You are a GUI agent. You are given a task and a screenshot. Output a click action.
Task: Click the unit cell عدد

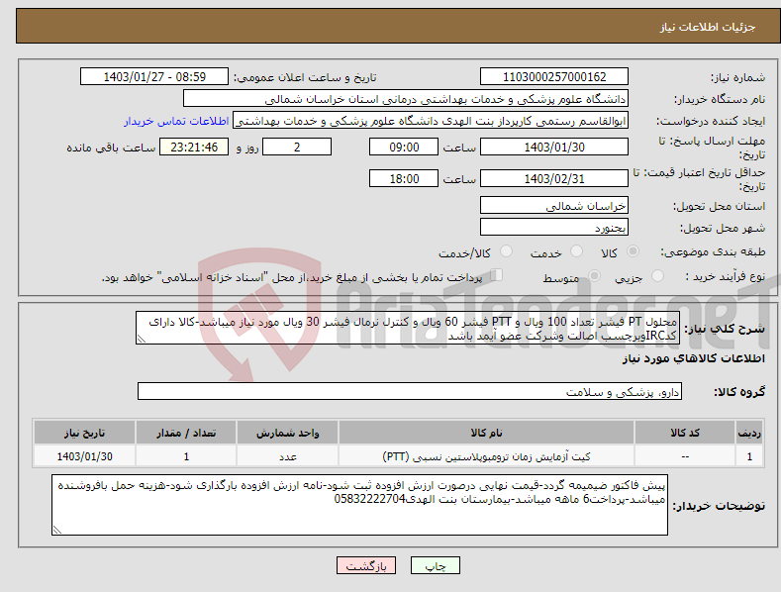(287, 456)
